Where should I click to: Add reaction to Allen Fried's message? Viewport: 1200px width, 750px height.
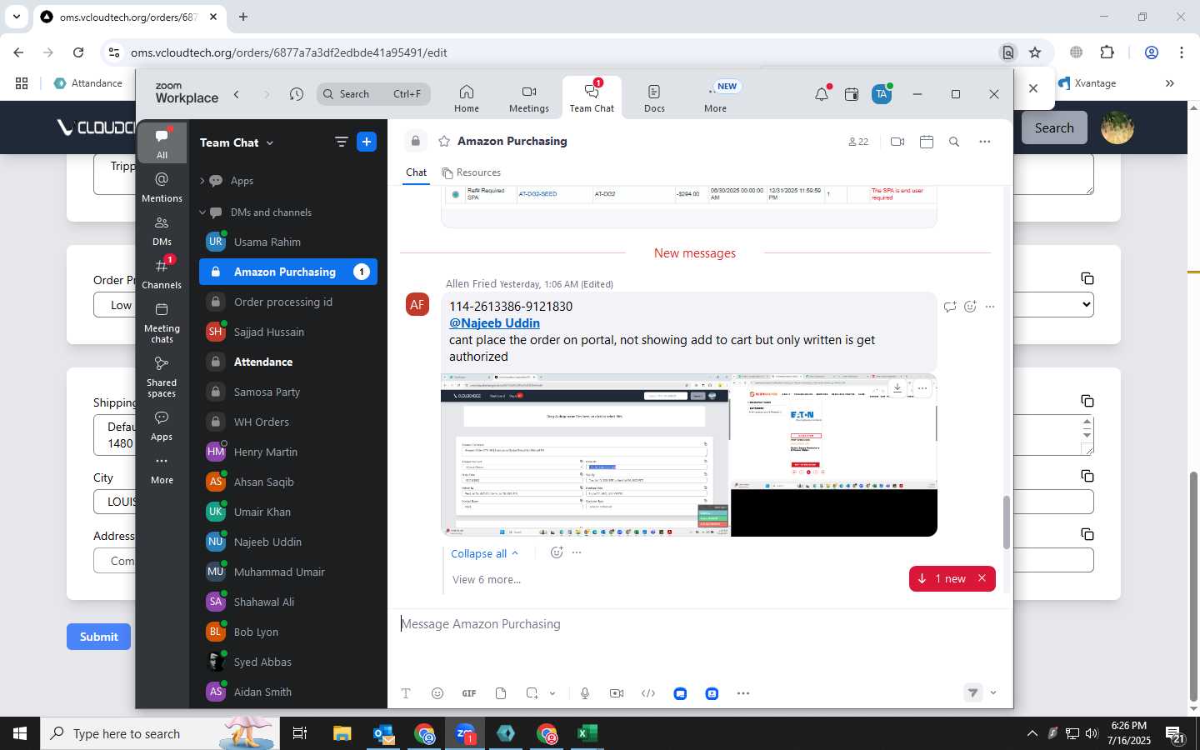[970, 307]
